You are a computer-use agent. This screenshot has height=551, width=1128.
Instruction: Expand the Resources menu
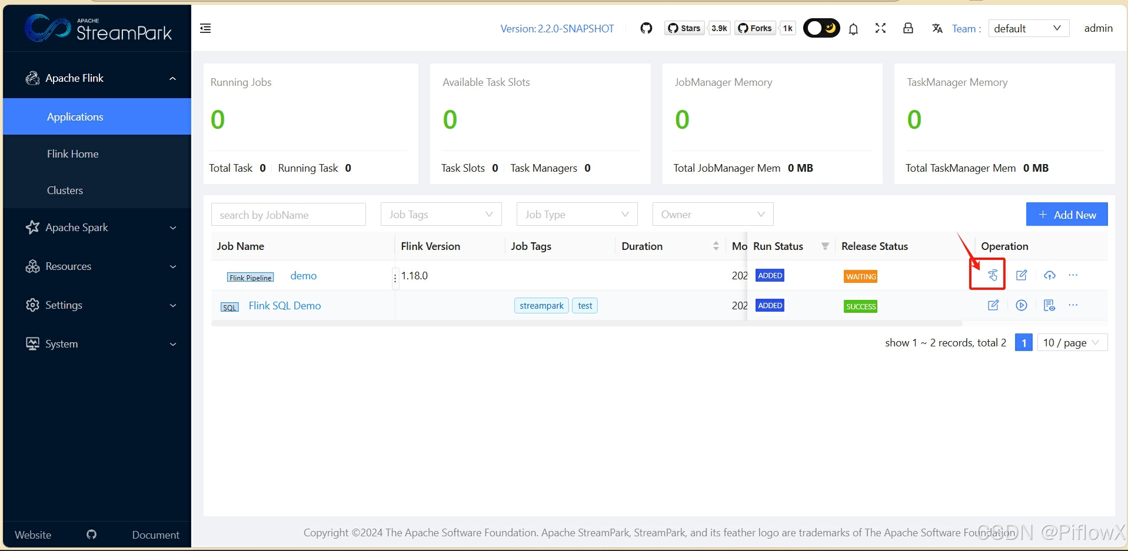click(x=97, y=266)
